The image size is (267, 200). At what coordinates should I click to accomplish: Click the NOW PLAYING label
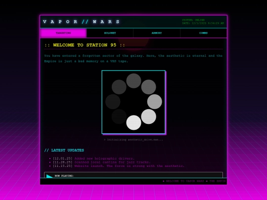tap(64, 176)
